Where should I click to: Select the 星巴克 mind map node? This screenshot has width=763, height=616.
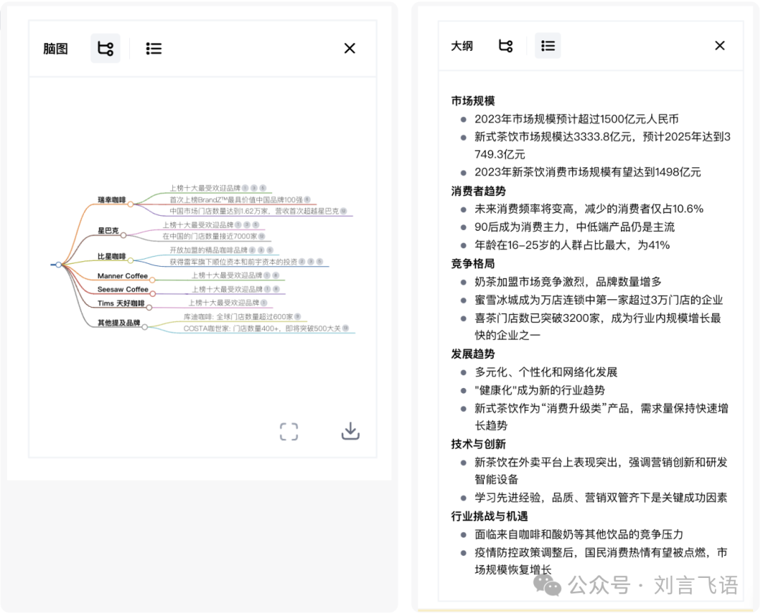108,231
